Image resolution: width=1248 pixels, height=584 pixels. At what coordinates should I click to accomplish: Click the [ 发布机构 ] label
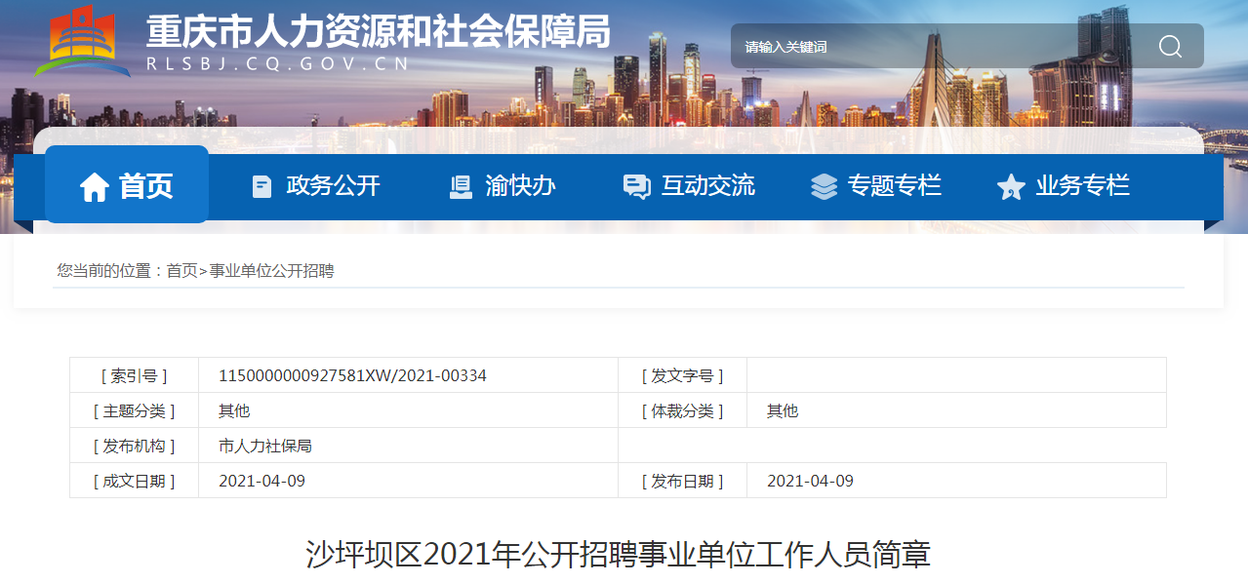pos(134,446)
